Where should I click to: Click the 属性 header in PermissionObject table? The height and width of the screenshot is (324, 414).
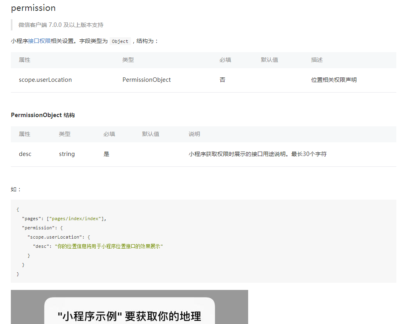pyautogui.click(x=24, y=134)
